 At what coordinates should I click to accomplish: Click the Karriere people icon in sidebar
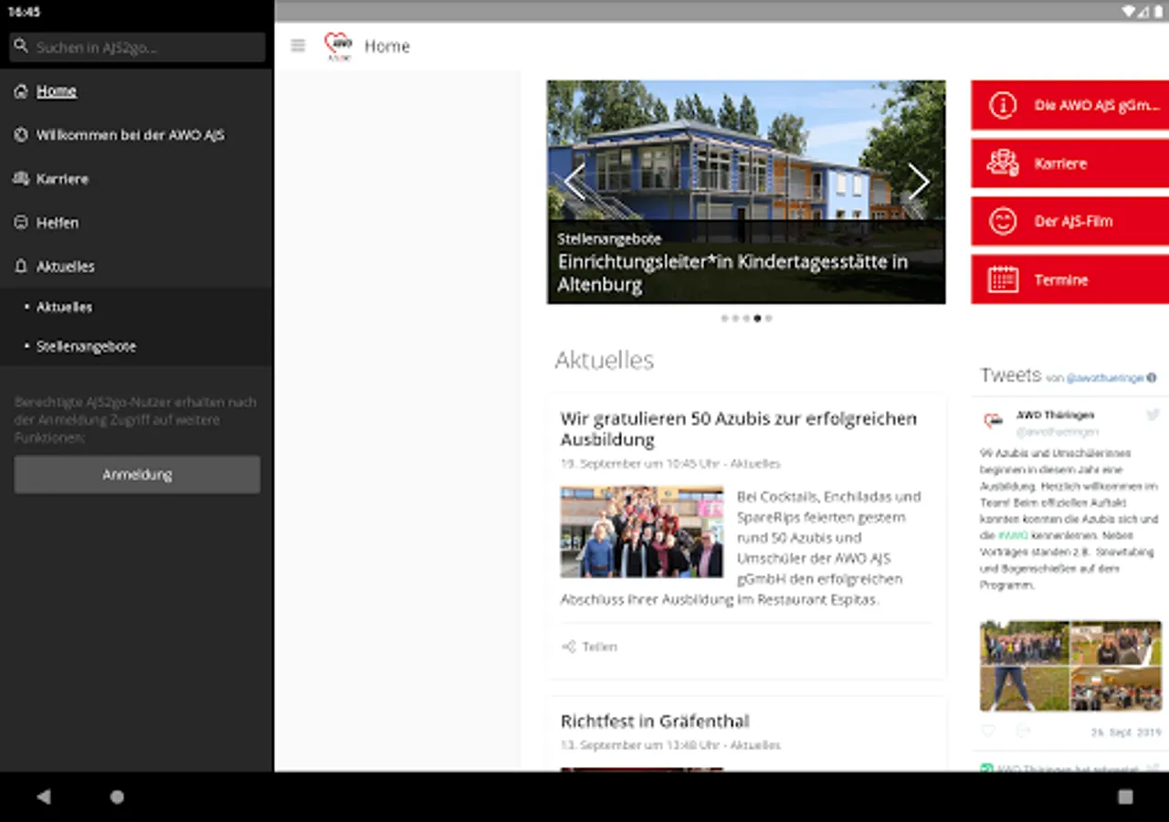[x=21, y=179]
